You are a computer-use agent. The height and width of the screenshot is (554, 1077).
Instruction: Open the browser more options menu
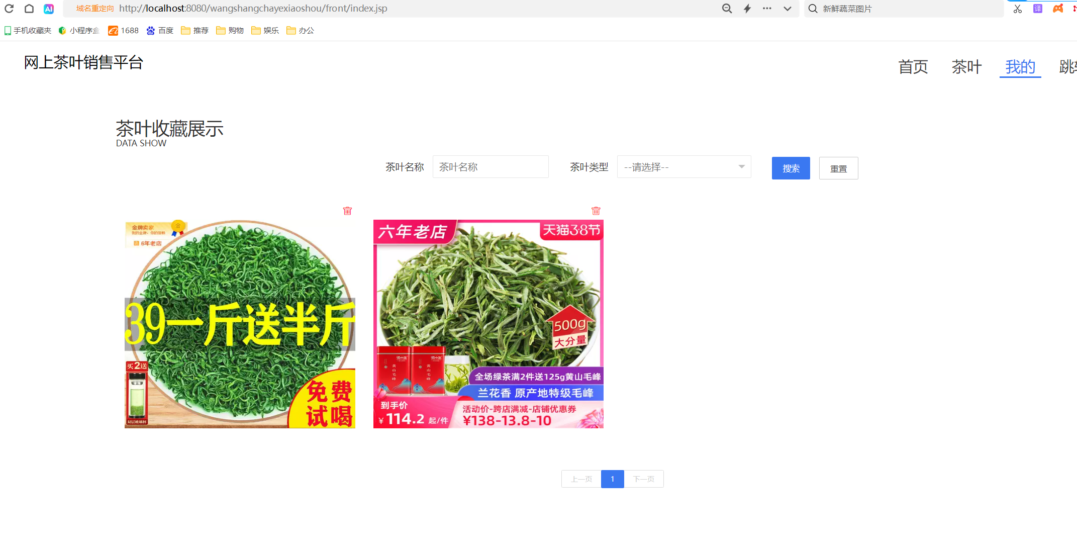pyautogui.click(x=766, y=9)
